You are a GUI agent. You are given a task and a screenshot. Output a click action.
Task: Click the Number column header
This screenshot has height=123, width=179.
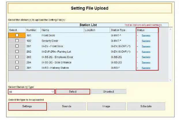[x=33, y=30]
